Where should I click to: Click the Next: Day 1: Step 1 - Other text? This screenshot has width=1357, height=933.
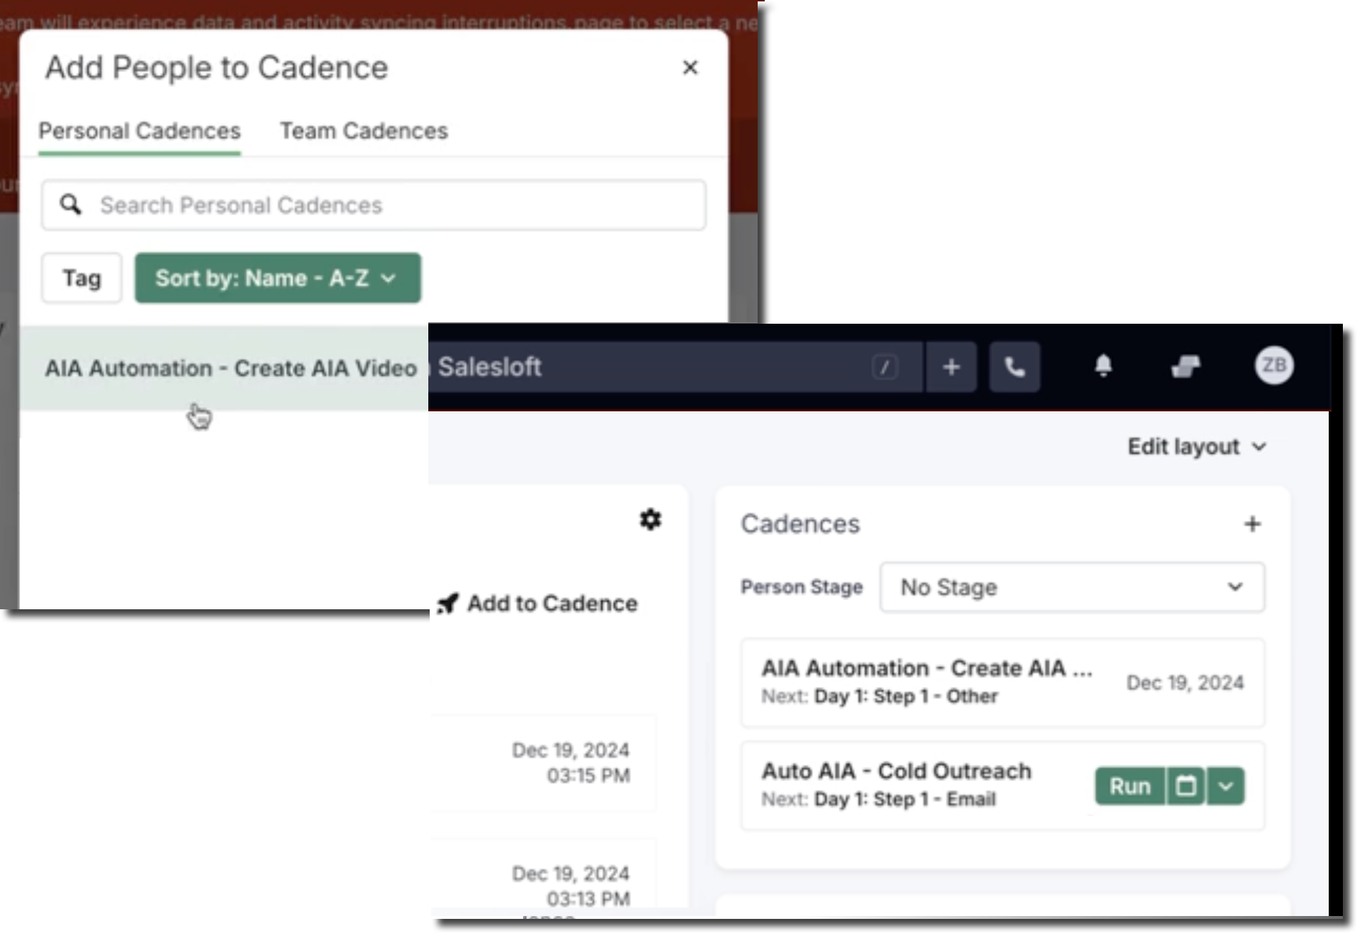point(879,696)
